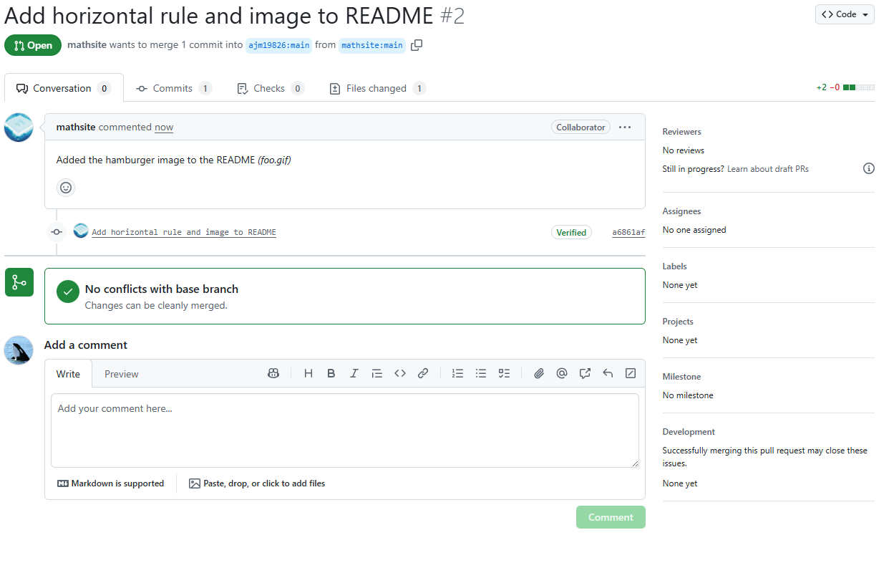The width and height of the screenshot is (894, 573).
Task: Expand the Code button dropdown
Action: [x=865, y=14]
